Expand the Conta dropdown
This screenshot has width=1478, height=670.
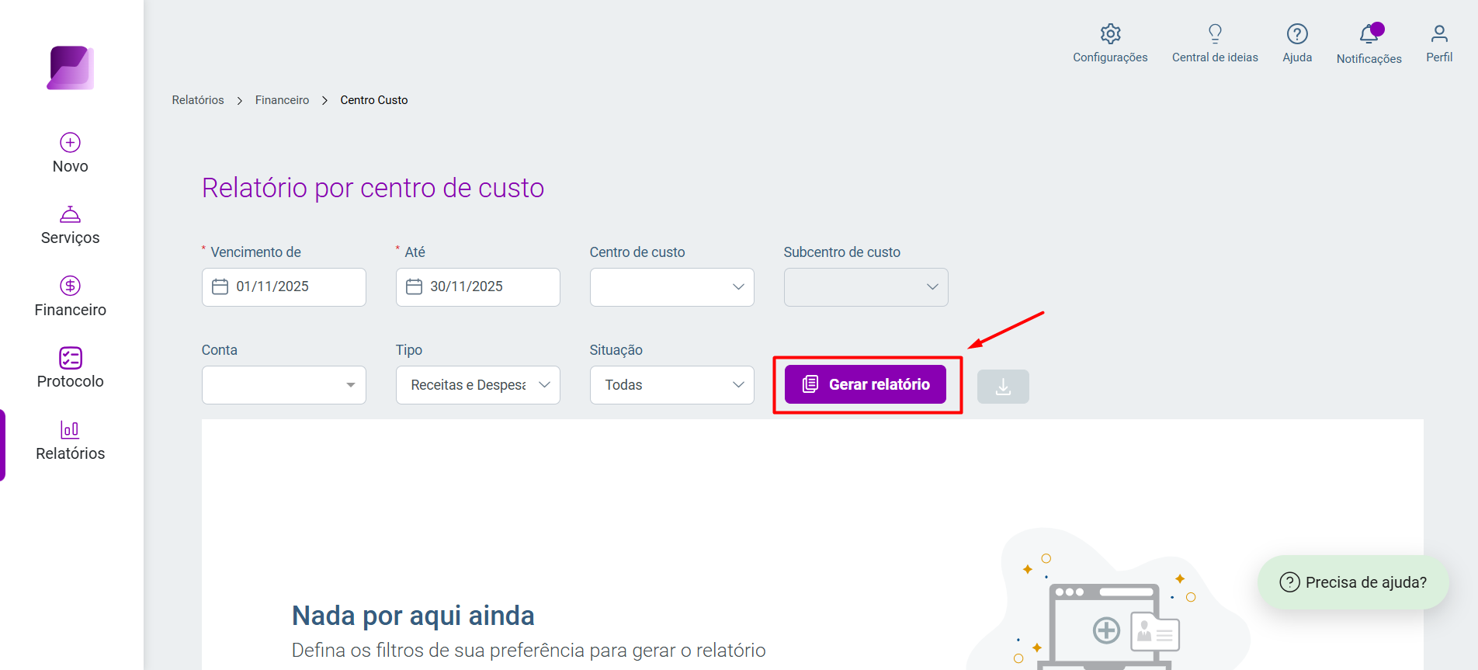click(284, 385)
